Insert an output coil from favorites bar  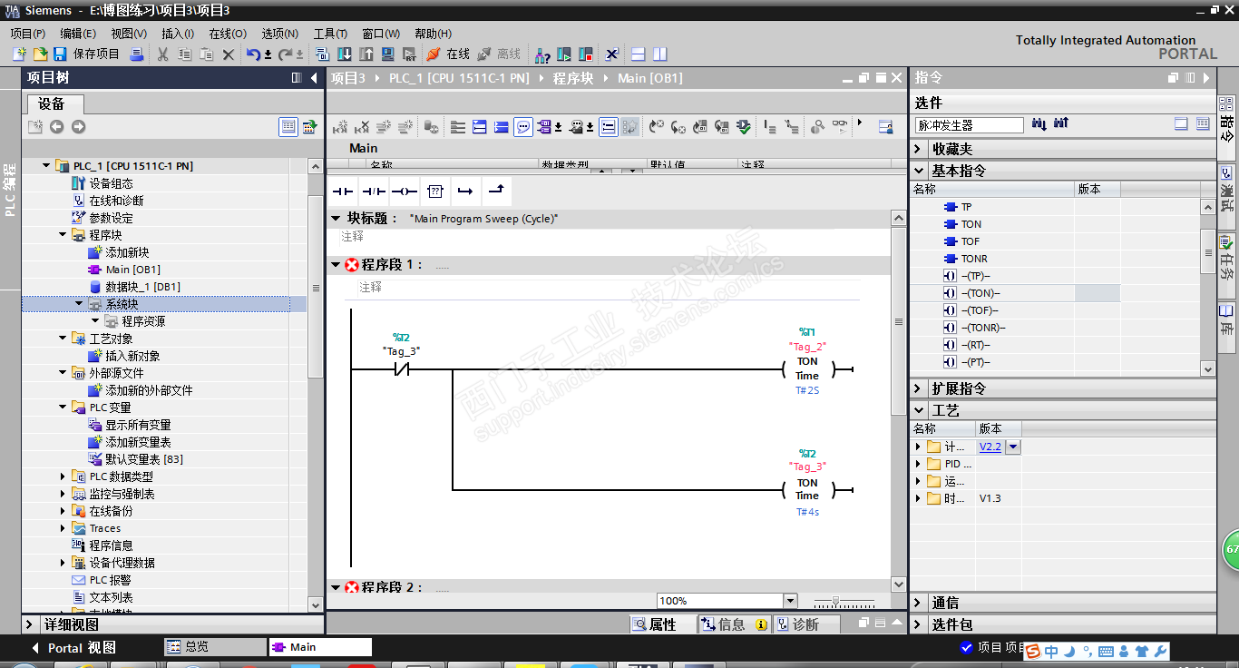[404, 192]
